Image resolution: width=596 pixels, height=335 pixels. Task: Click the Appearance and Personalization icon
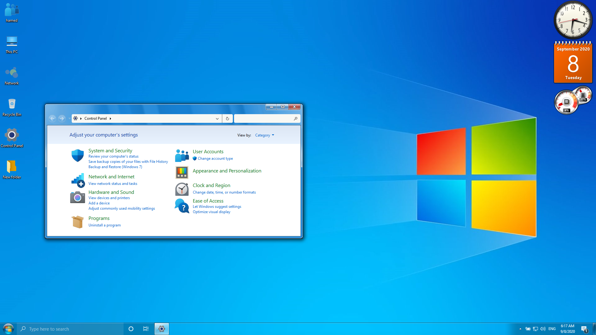click(182, 172)
